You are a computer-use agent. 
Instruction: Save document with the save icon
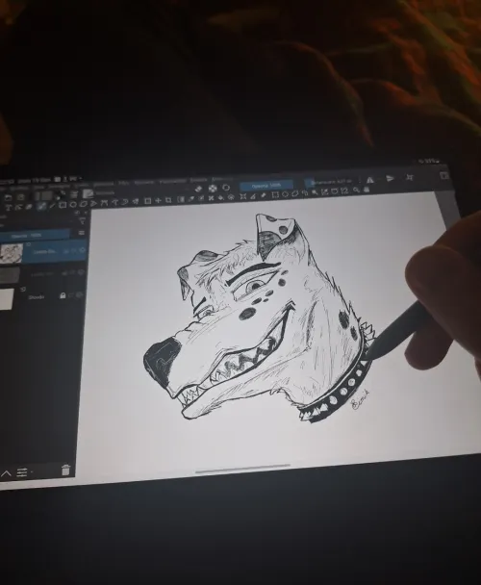tap(20, 196)
